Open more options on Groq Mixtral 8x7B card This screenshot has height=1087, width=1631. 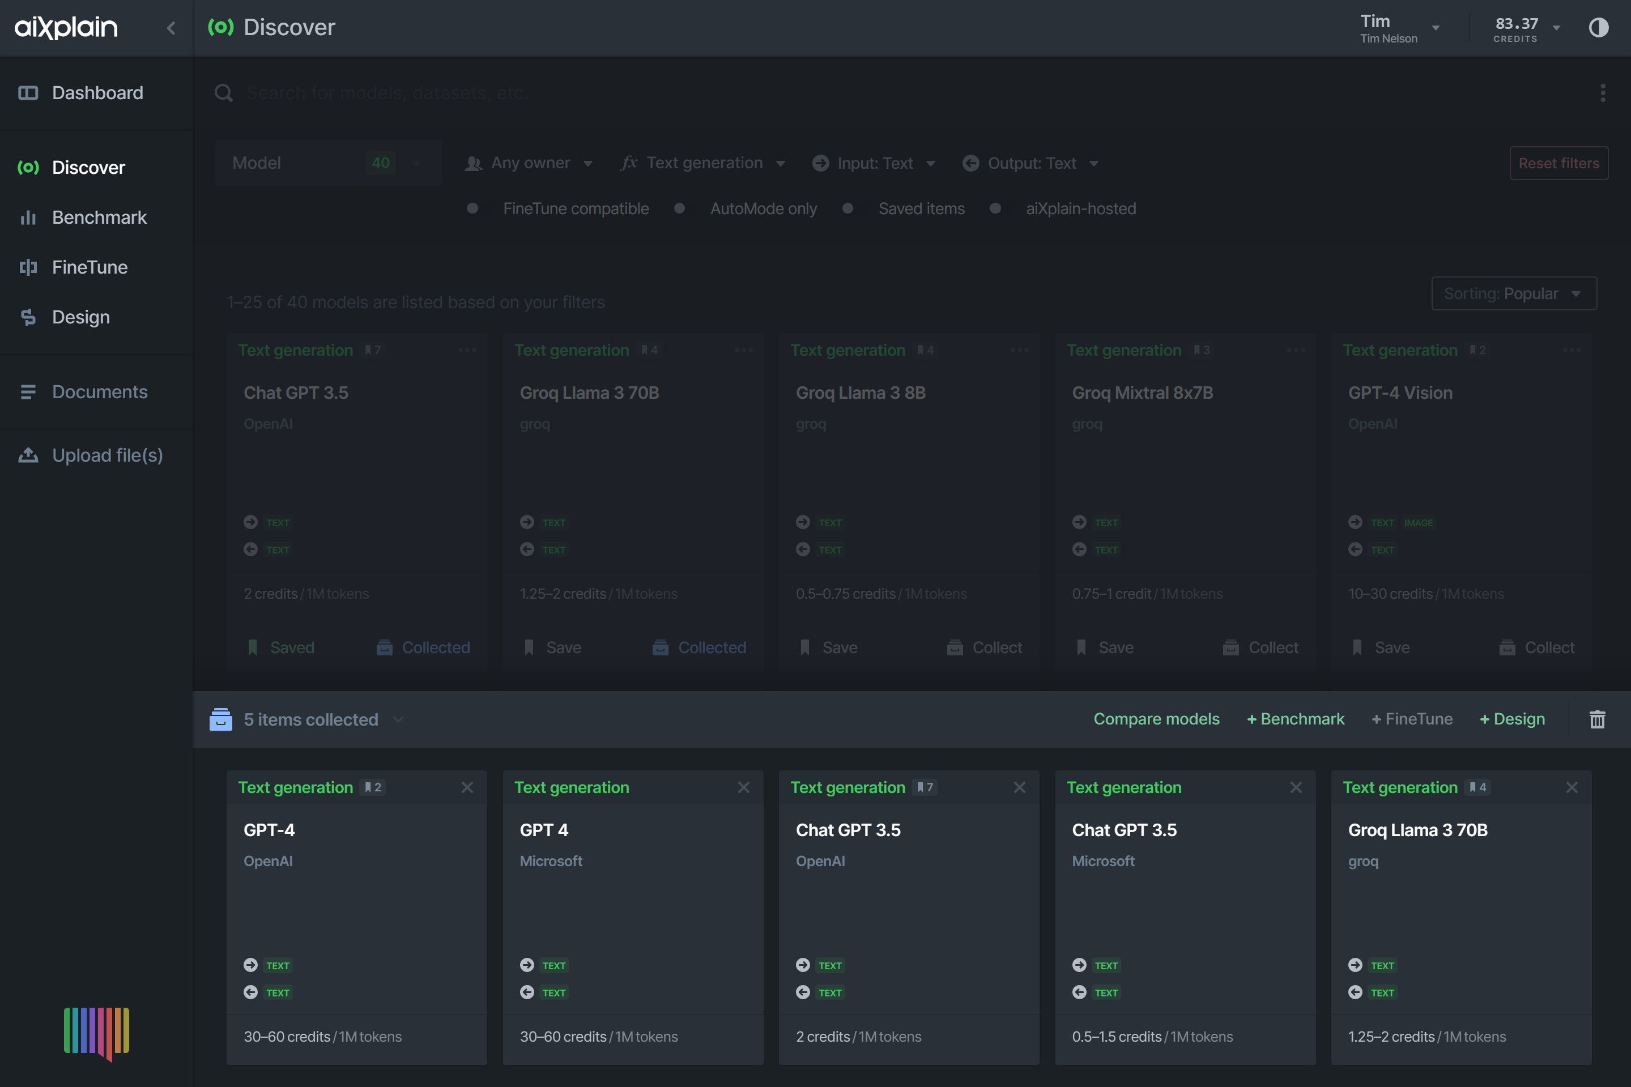coord(1296,350)
